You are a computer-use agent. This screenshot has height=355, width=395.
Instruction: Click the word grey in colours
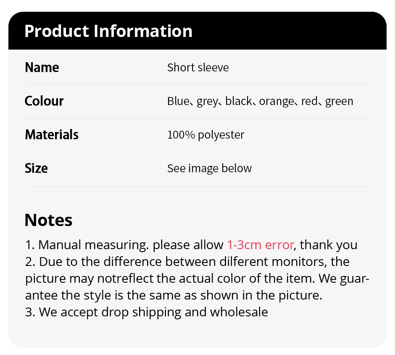[x=207, y=102]
